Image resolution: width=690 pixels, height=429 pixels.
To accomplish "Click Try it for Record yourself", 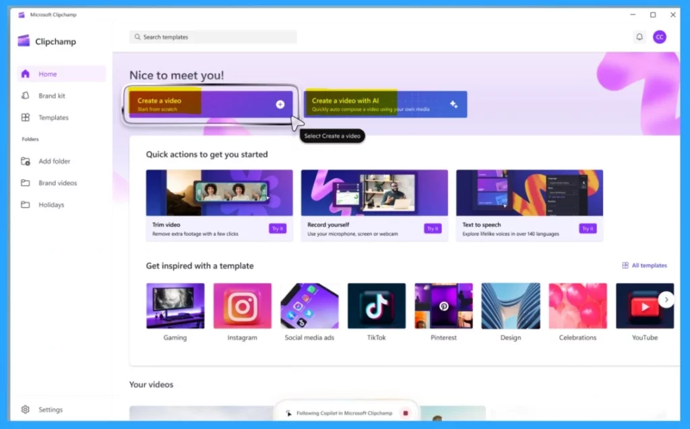I will 433,228.
